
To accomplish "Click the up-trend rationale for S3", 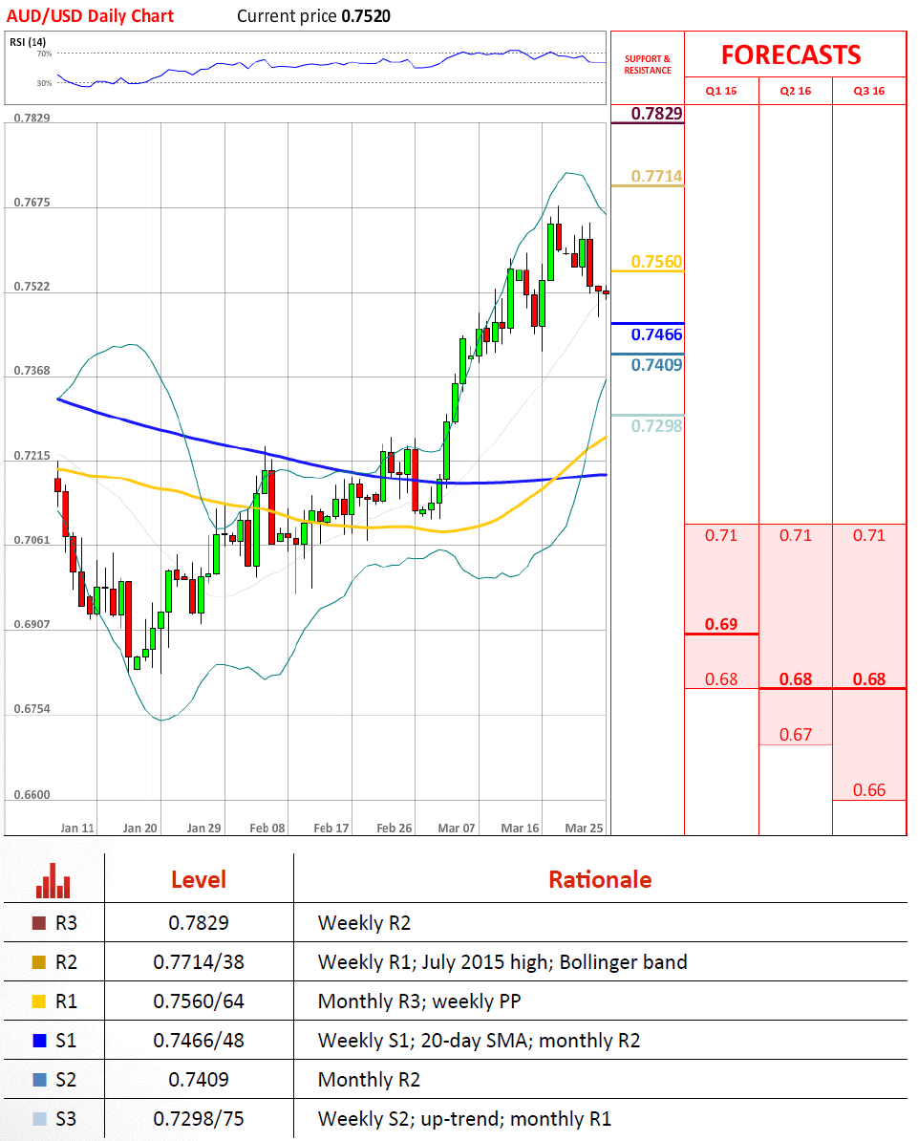I will [465, 1119].
